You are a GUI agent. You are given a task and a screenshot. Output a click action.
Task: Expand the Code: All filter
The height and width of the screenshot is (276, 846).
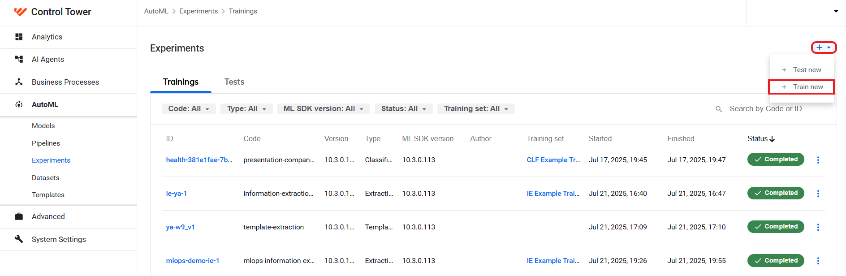point(189,109)
